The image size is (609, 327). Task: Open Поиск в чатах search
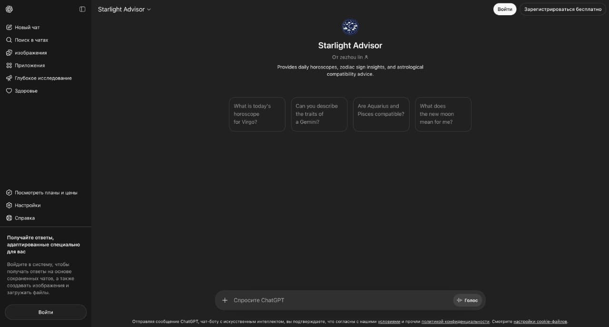coord(31,40)
